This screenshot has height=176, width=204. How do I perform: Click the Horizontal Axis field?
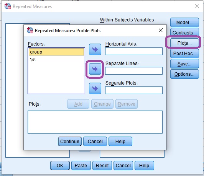tap(134, 51)
